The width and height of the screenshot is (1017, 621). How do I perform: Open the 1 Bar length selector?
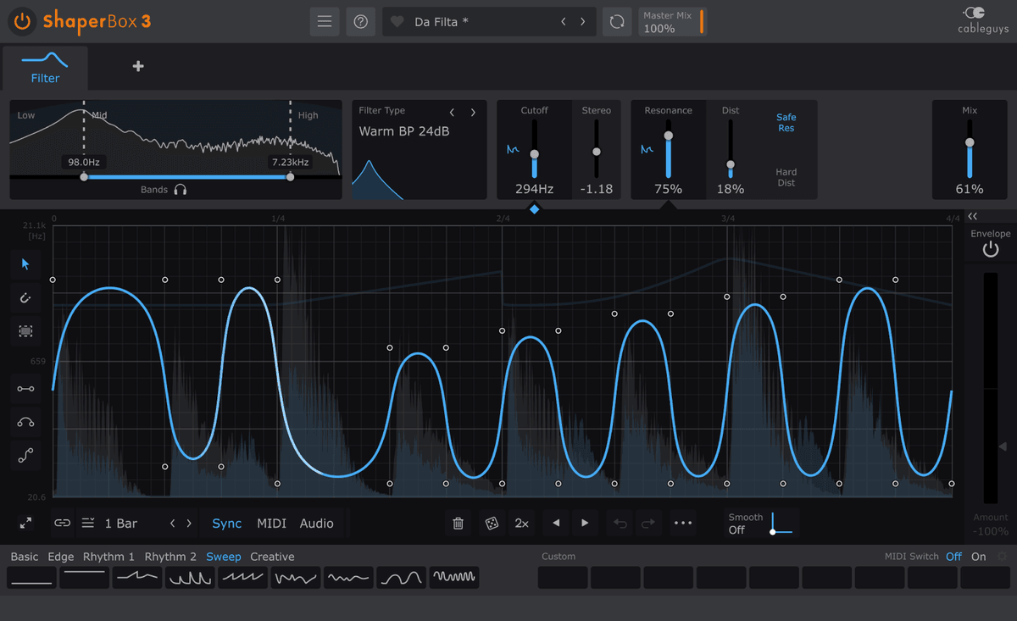(119, 524)
